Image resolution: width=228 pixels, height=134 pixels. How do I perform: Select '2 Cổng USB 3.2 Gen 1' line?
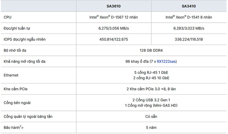[151, 100]
